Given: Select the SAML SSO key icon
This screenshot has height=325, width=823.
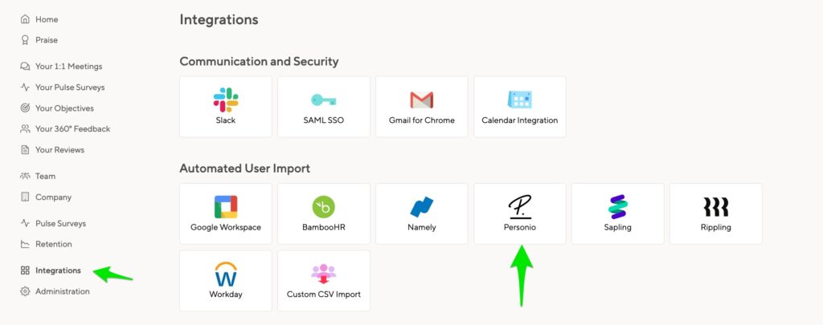Looking at the screenshot, I should [323, 100].
